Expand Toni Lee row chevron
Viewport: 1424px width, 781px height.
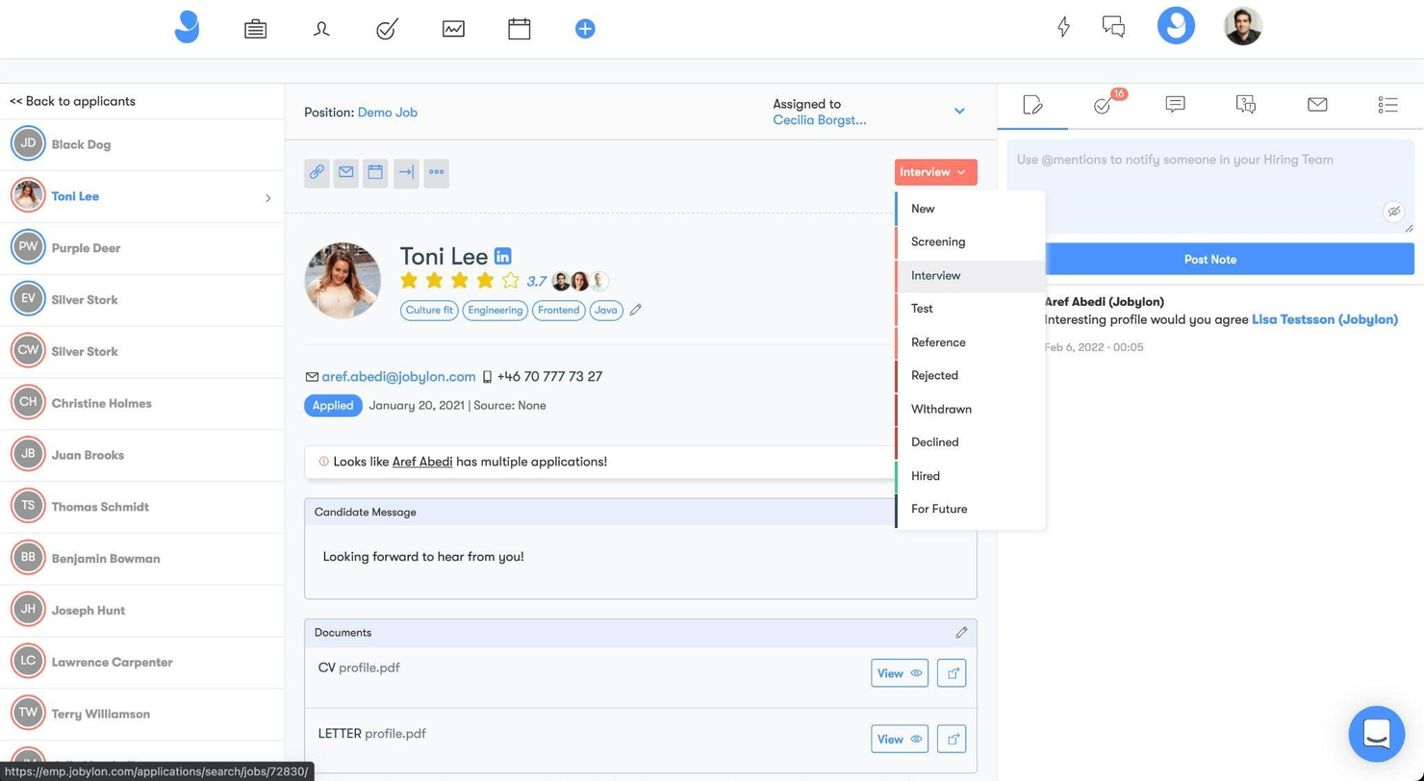click(x=267, y=198)
